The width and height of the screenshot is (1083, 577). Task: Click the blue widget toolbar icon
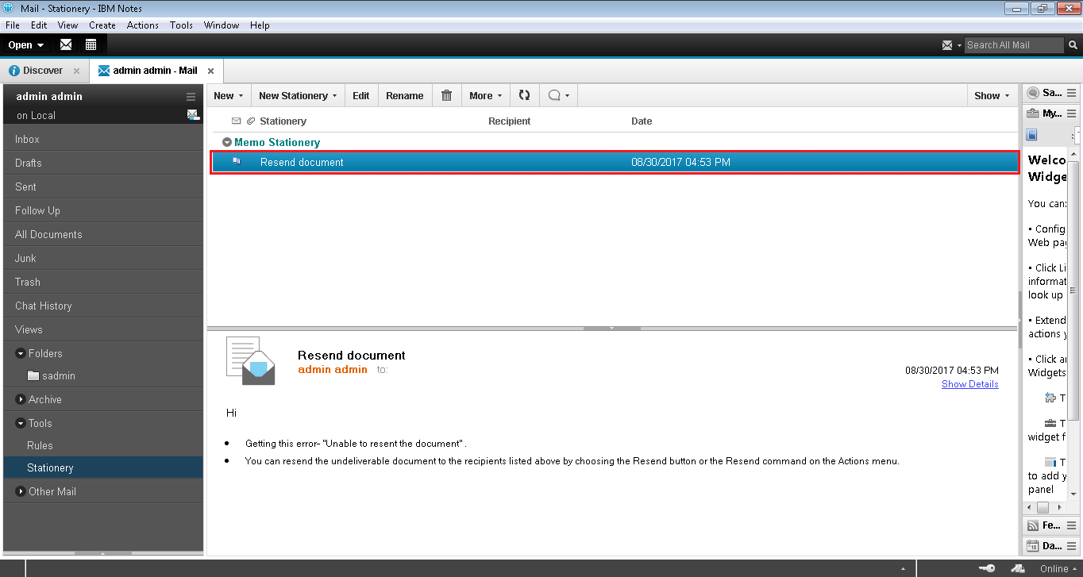pos(1032,135)
